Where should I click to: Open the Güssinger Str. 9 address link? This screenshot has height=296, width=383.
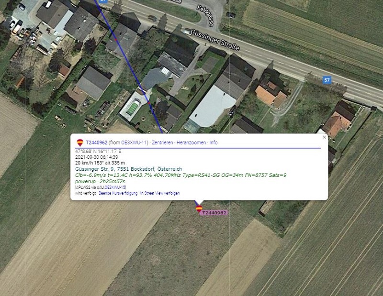coord(128,169)
